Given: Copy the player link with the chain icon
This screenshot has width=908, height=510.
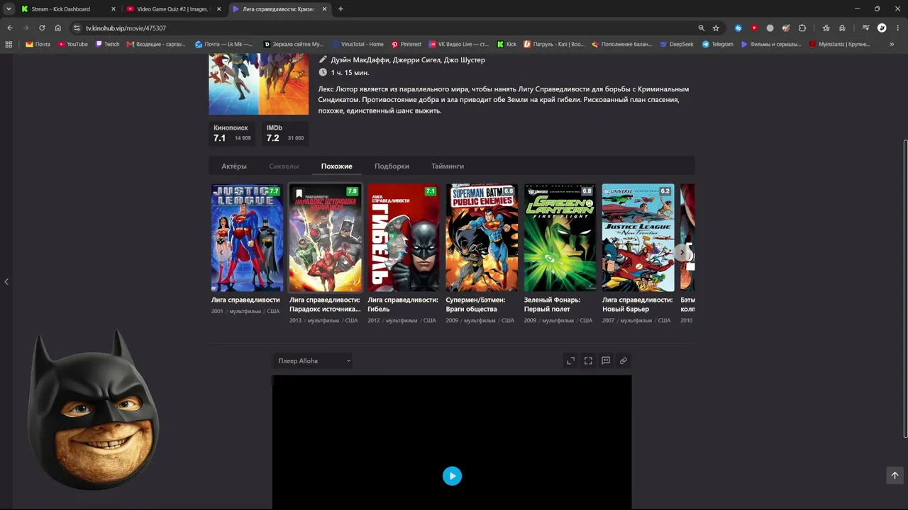Looking at the screenshot, I should click(x=624, y=361).
